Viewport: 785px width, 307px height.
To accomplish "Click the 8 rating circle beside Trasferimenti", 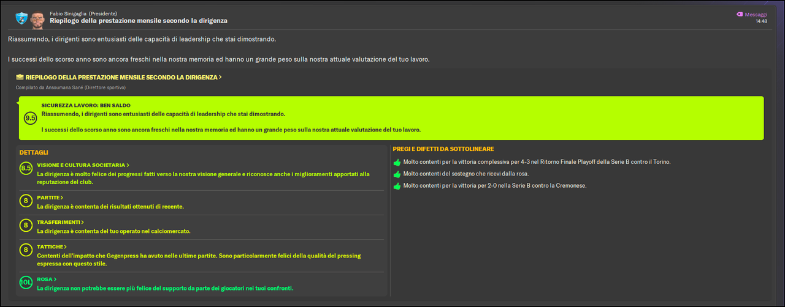I will tap(26, 225).
